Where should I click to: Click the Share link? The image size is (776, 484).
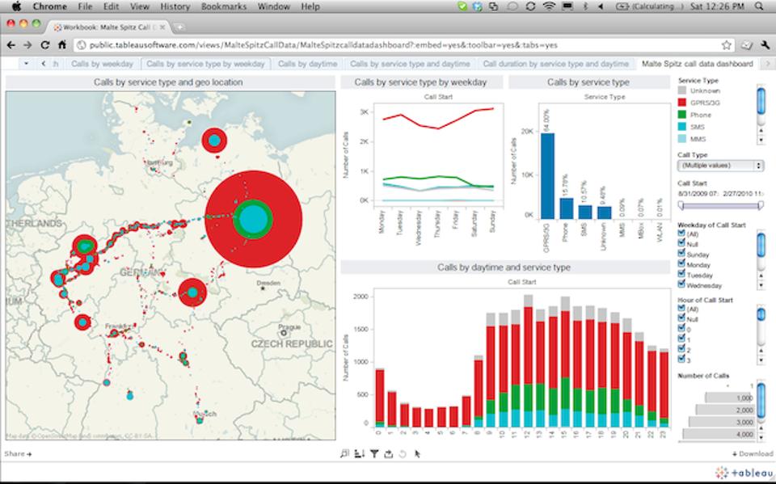(18, 453)
